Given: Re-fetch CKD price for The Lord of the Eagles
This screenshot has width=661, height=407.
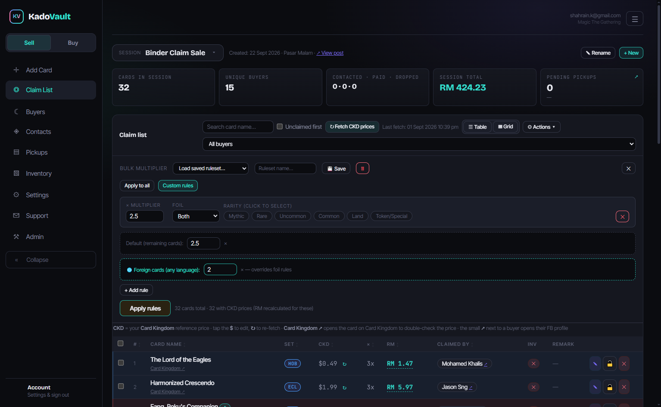Looking at the screenshot, I should [344, 364].
